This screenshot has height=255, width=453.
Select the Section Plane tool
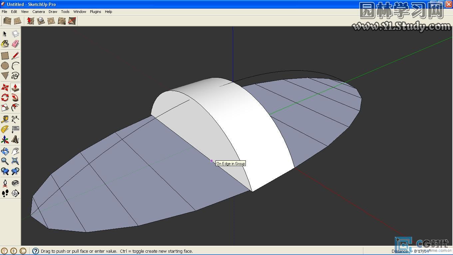click(x=15, y=193)
